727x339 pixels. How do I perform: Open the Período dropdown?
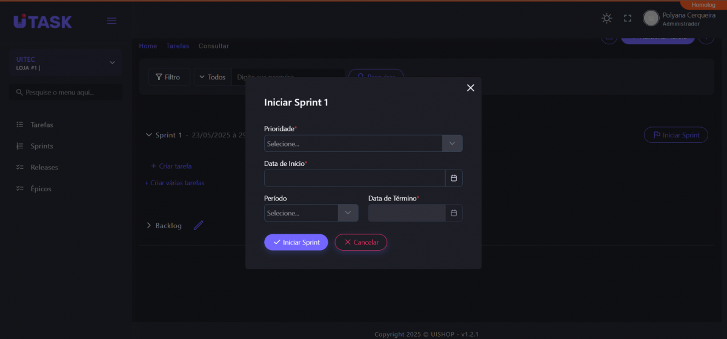pos(311,213)
